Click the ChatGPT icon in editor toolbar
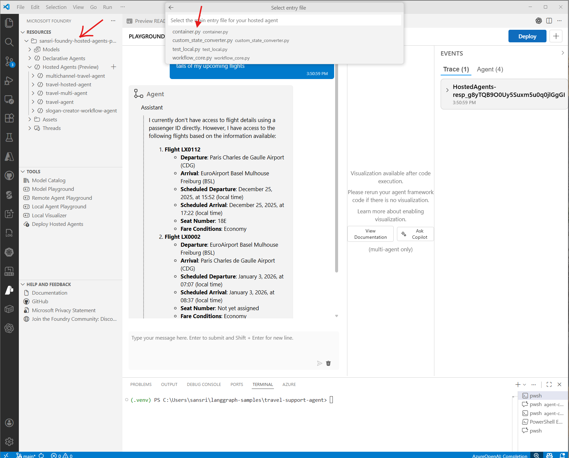 539,21
